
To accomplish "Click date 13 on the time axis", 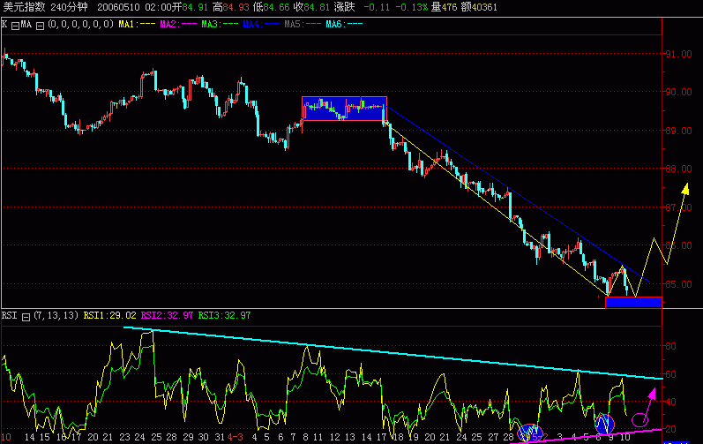I will [x=350, y=437].
